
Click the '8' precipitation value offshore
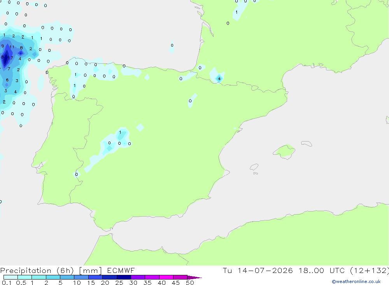pos(21,48)
